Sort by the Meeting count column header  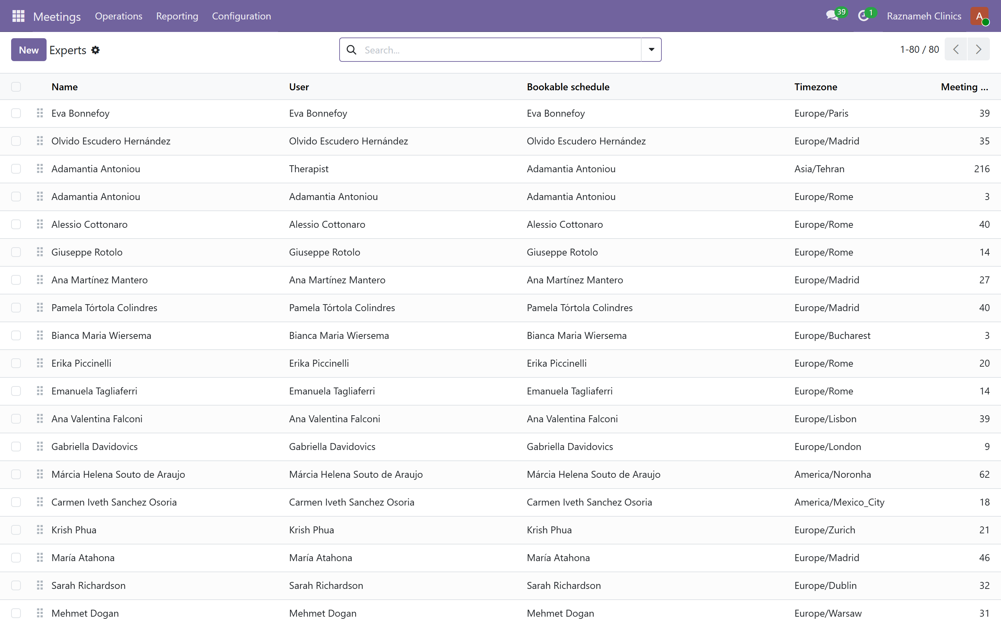tap(964, 87)
